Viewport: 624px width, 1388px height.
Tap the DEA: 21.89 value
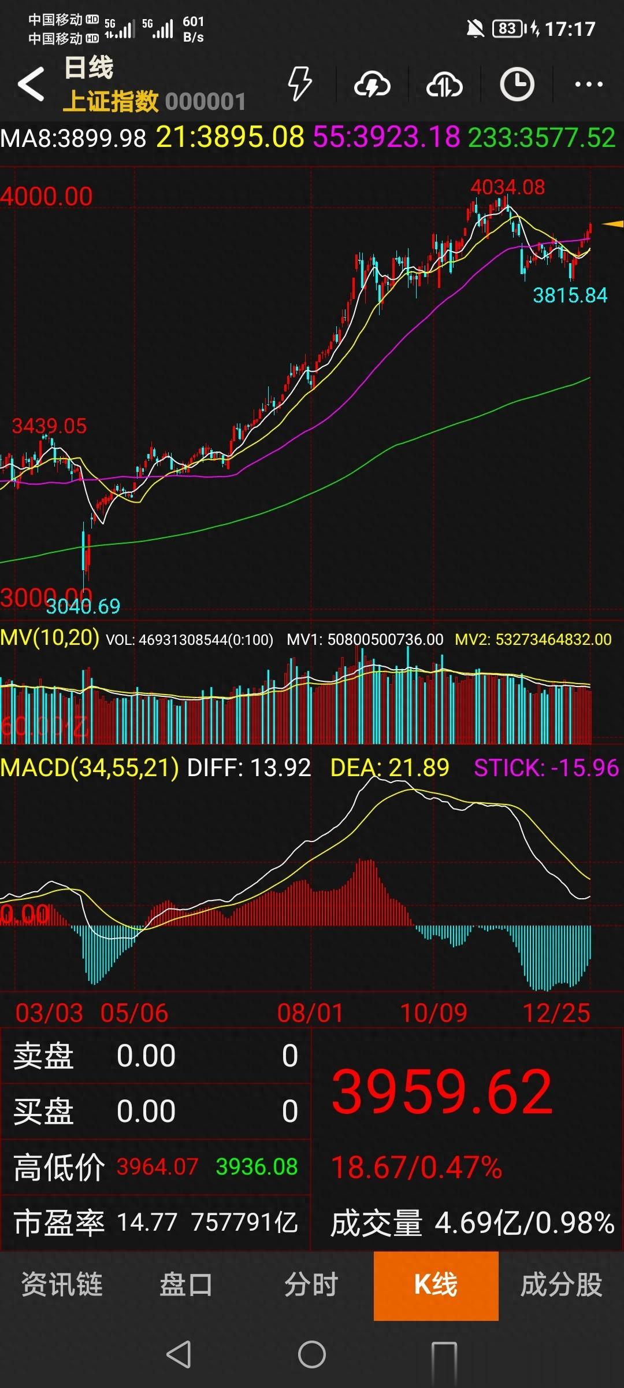pos(390,768)
